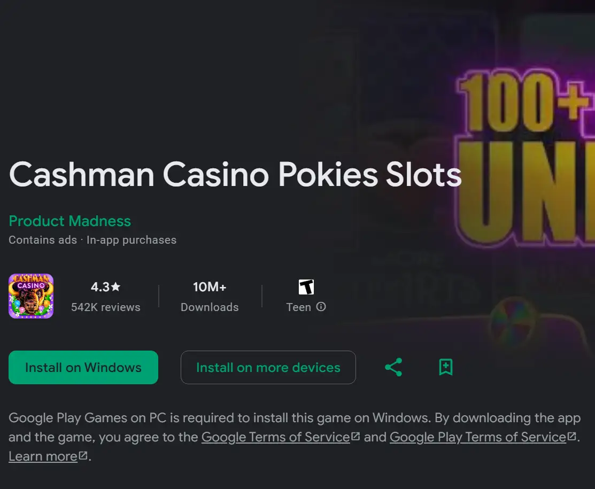Open the Product Madness developer page
Image resolution: width=595 pixels, height=489 pixels.
pyautogui.click(x=69, y=221)
